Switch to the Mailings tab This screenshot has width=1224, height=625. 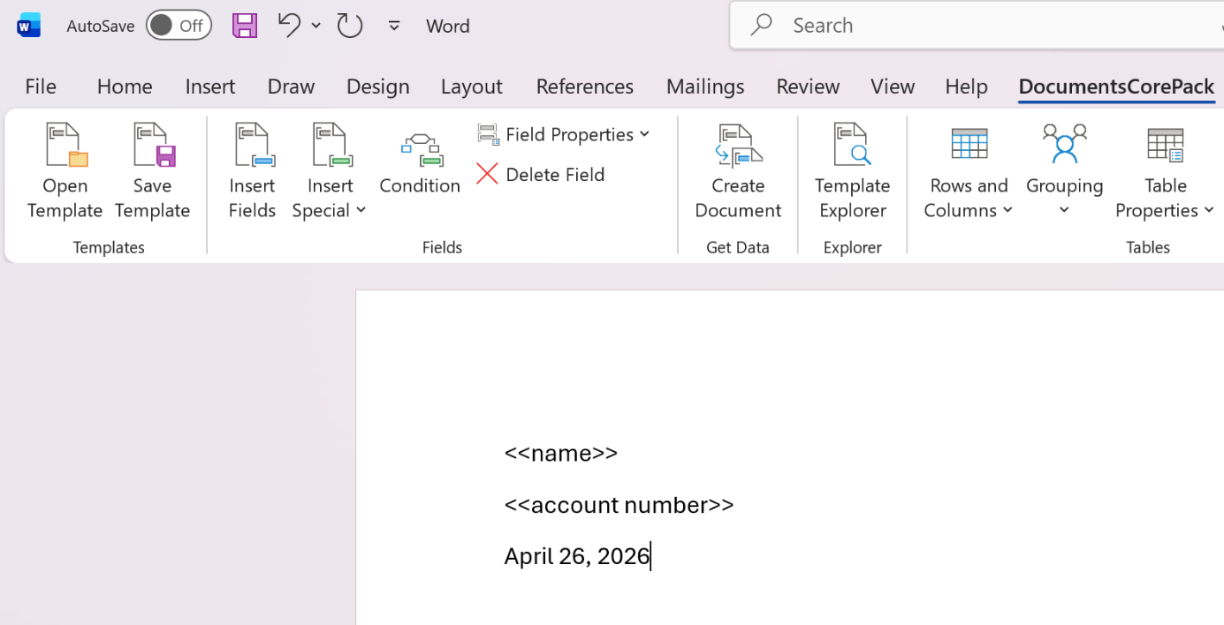coord(704,86)
